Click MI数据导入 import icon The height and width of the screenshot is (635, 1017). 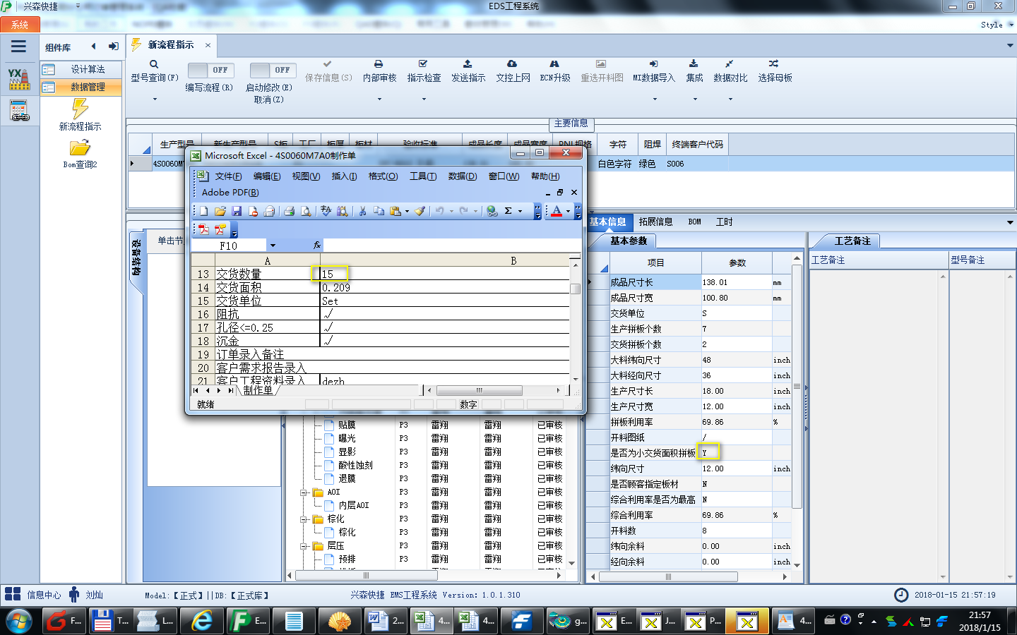[x=653, y=64]
